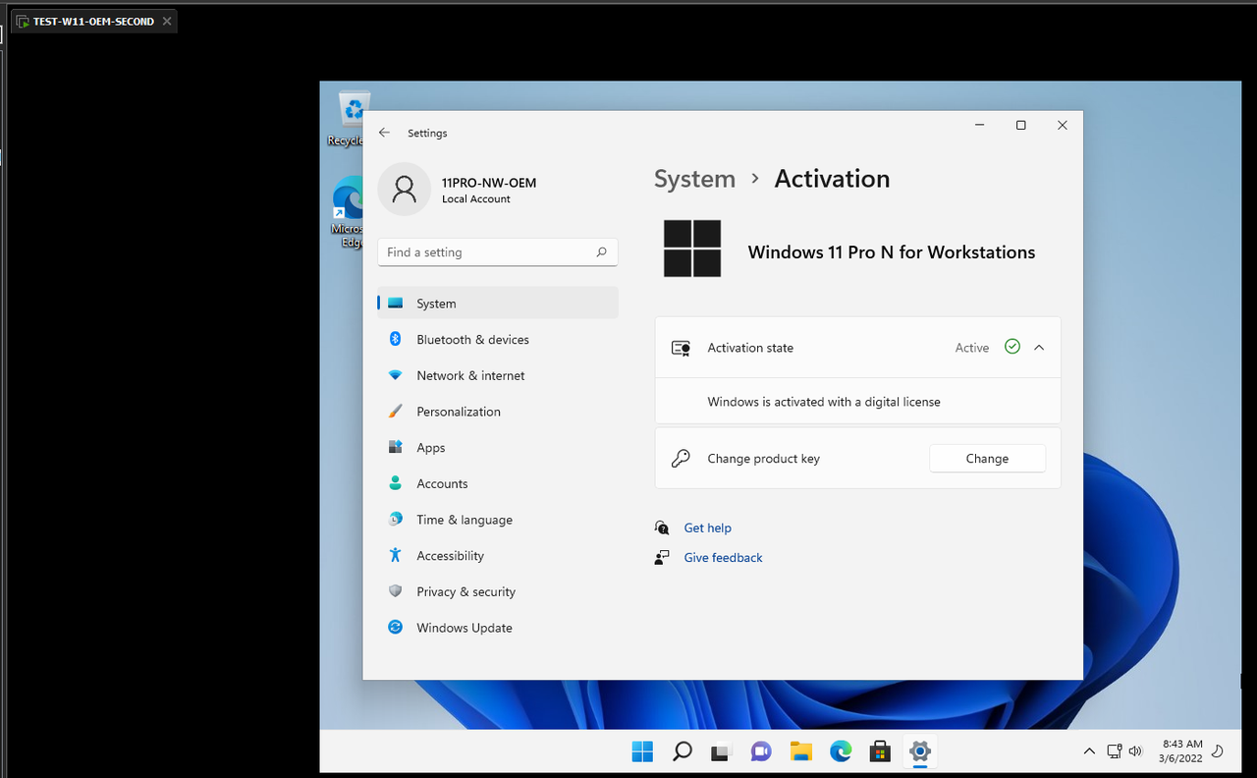Open Privacy & security settings
This screenshot has height=778, width=1257.
[x=498, y=591]
